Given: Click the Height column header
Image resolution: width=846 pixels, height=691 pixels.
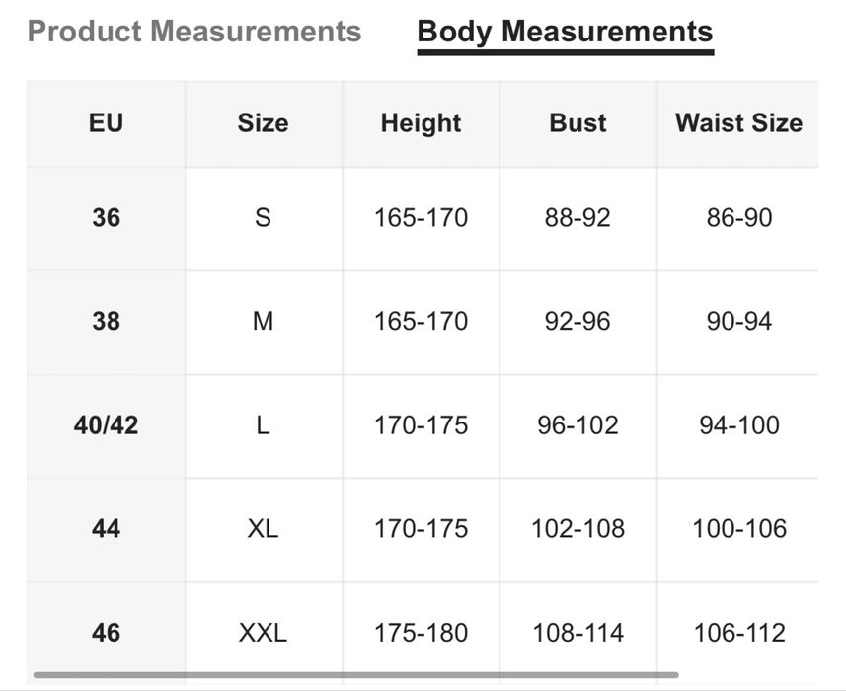Looking at the screenshot, I should click(x=421, y=123).
